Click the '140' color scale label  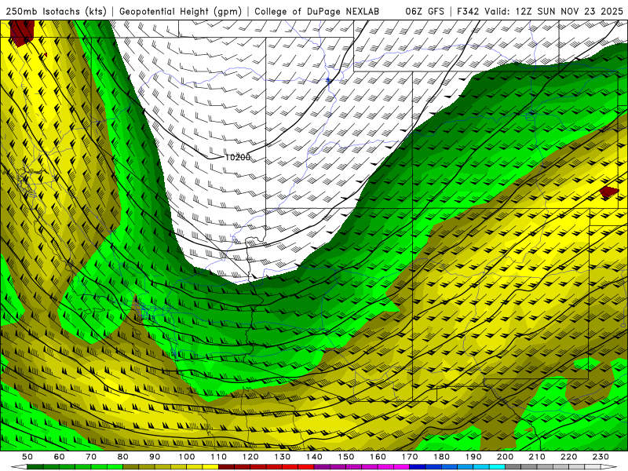coord(315,457)
